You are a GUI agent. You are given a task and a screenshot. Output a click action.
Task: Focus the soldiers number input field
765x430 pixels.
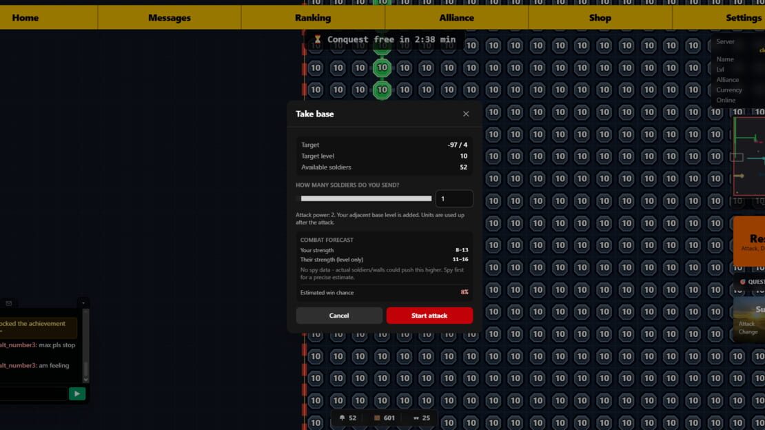pos(454,198)
